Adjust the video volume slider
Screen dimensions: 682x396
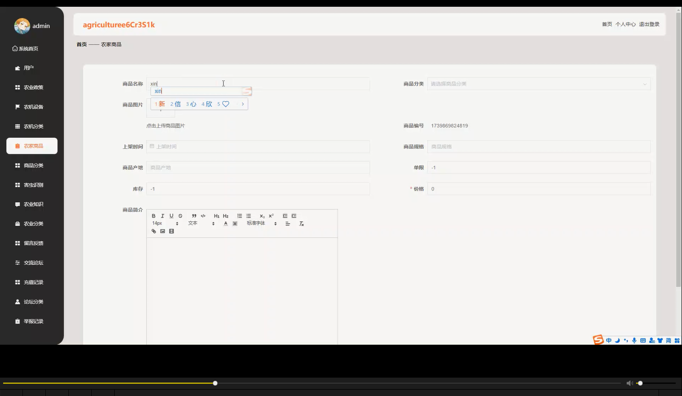pos(657,383)
